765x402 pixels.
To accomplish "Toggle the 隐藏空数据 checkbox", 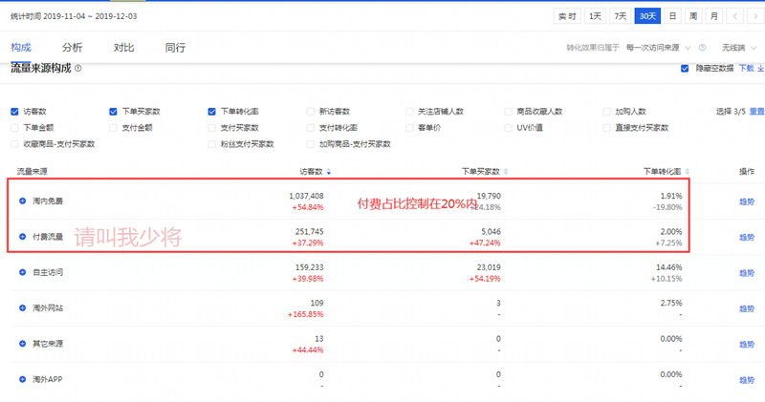I will [685, 68].
